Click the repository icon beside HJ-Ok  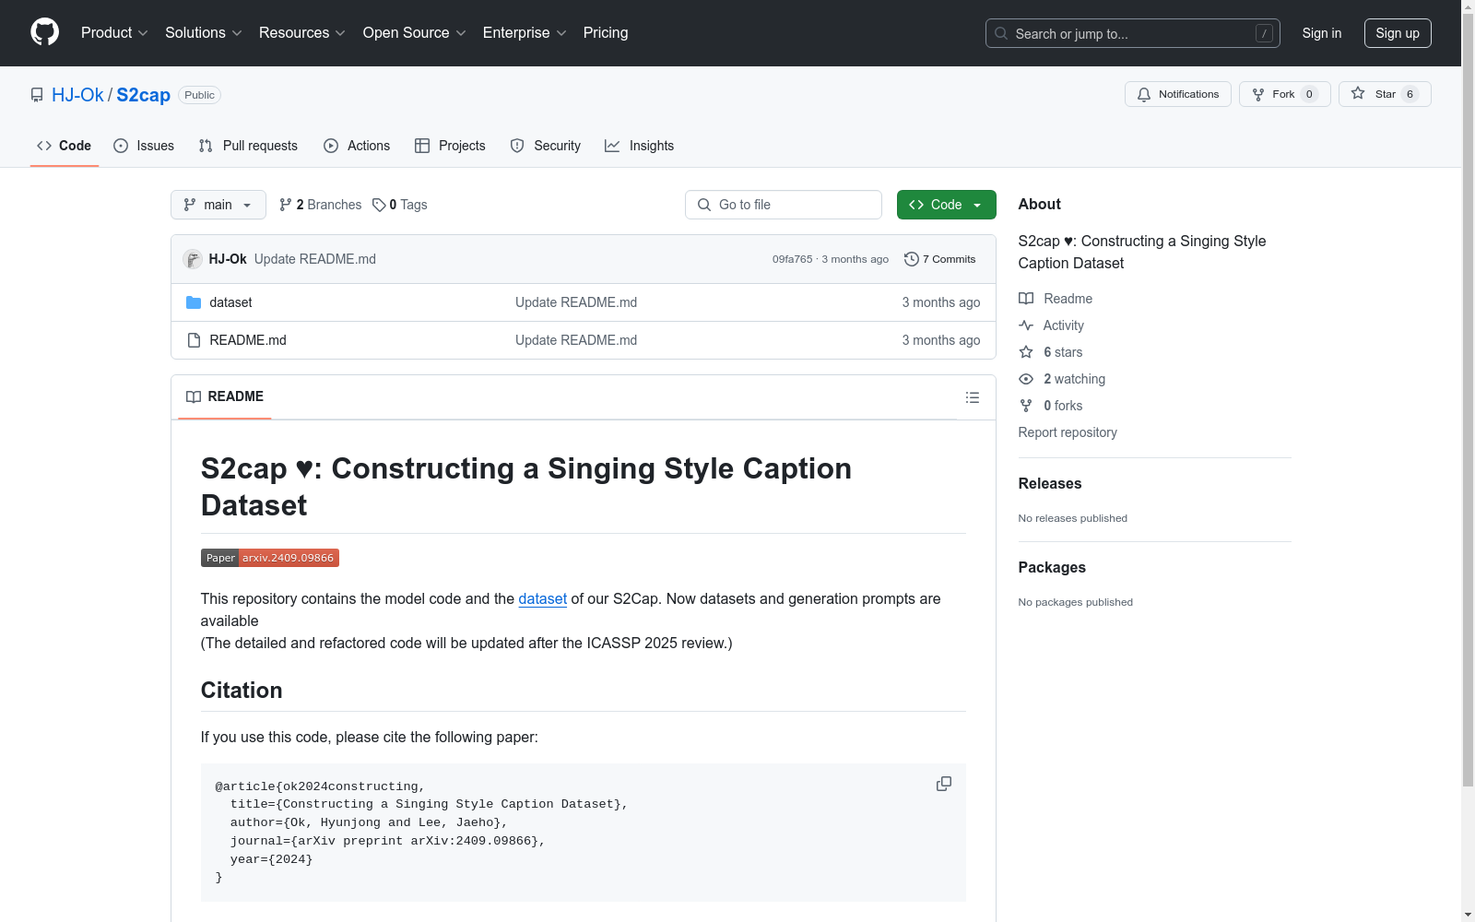tap(37, 95)
